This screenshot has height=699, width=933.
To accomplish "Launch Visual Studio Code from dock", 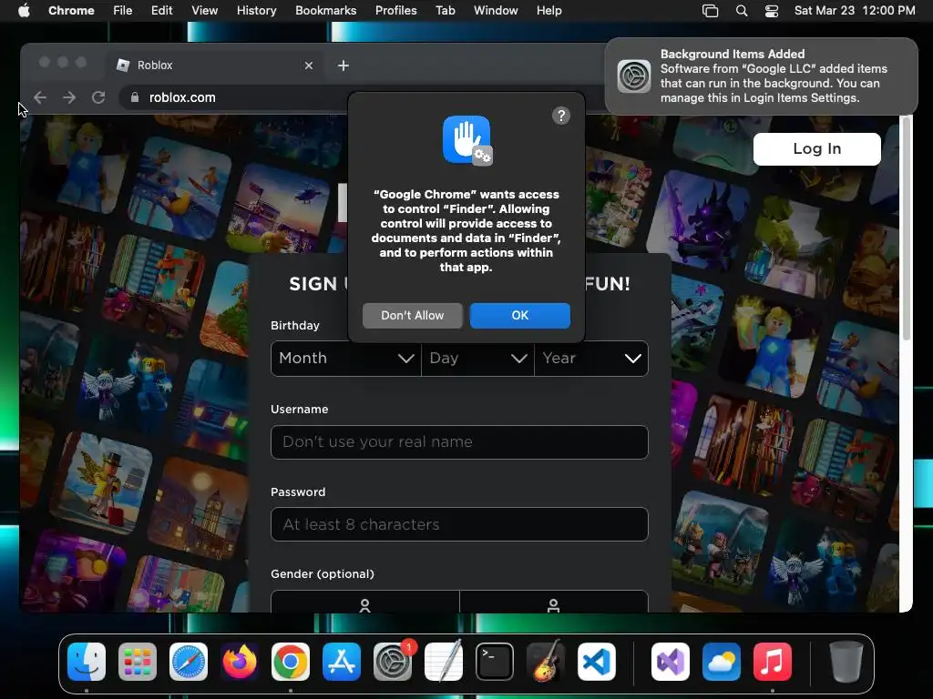I will 597,661.
